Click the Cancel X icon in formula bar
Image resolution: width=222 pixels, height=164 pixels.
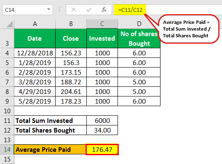(74, 10)
